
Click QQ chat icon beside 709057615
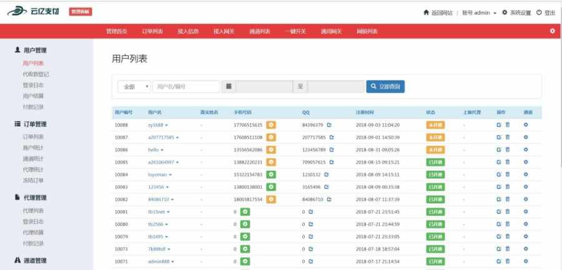click(332, 162)
